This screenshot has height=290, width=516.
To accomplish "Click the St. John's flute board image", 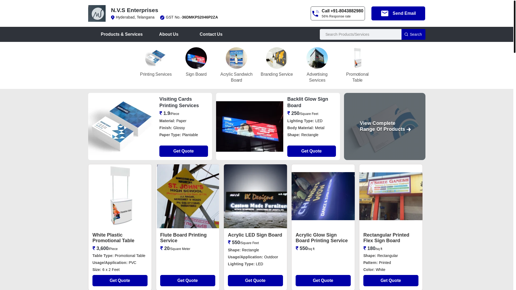I will point(188,196).
